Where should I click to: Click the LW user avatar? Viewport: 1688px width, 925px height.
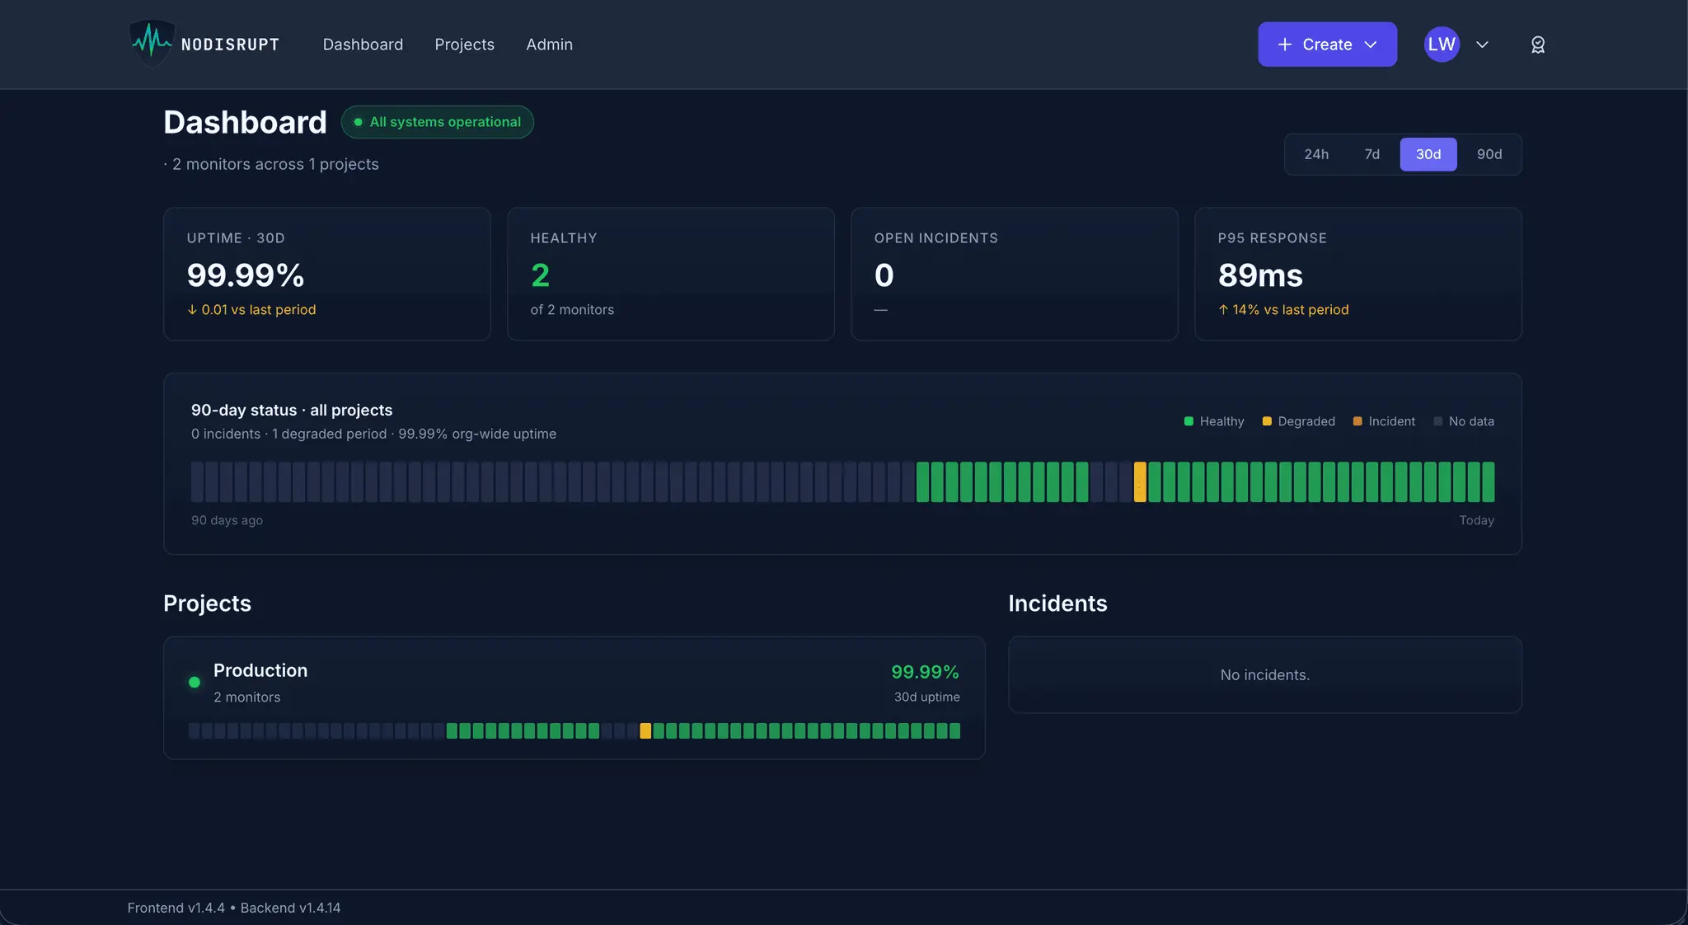tap(1442, 45)
